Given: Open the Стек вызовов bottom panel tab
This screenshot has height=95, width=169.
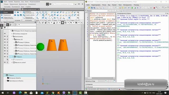Looking at the screenshot, I should coord(91,89).
